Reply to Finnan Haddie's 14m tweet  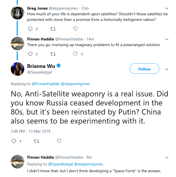click(30, 54)
